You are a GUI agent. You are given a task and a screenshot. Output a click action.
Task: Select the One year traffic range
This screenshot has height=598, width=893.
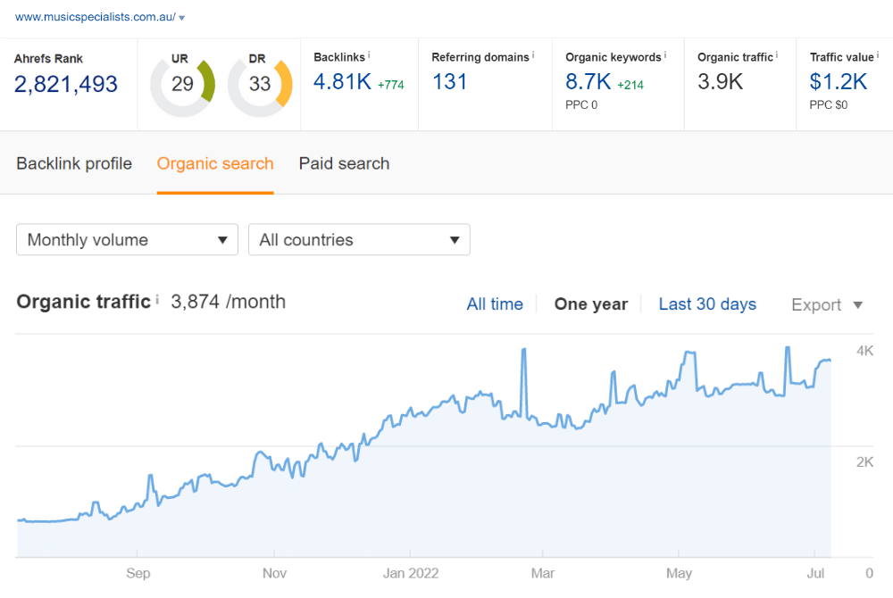[x=590, y=303]
